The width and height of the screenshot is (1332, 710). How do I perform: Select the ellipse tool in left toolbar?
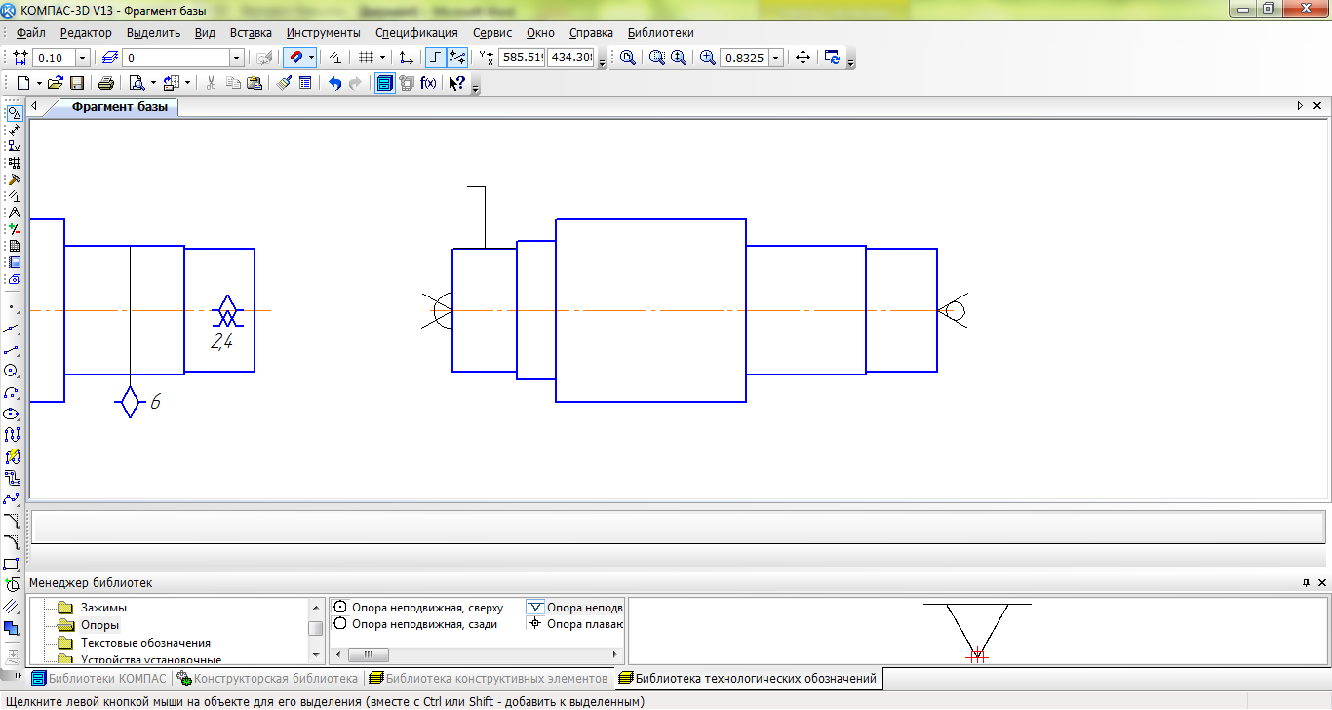(x=12, y=414)
